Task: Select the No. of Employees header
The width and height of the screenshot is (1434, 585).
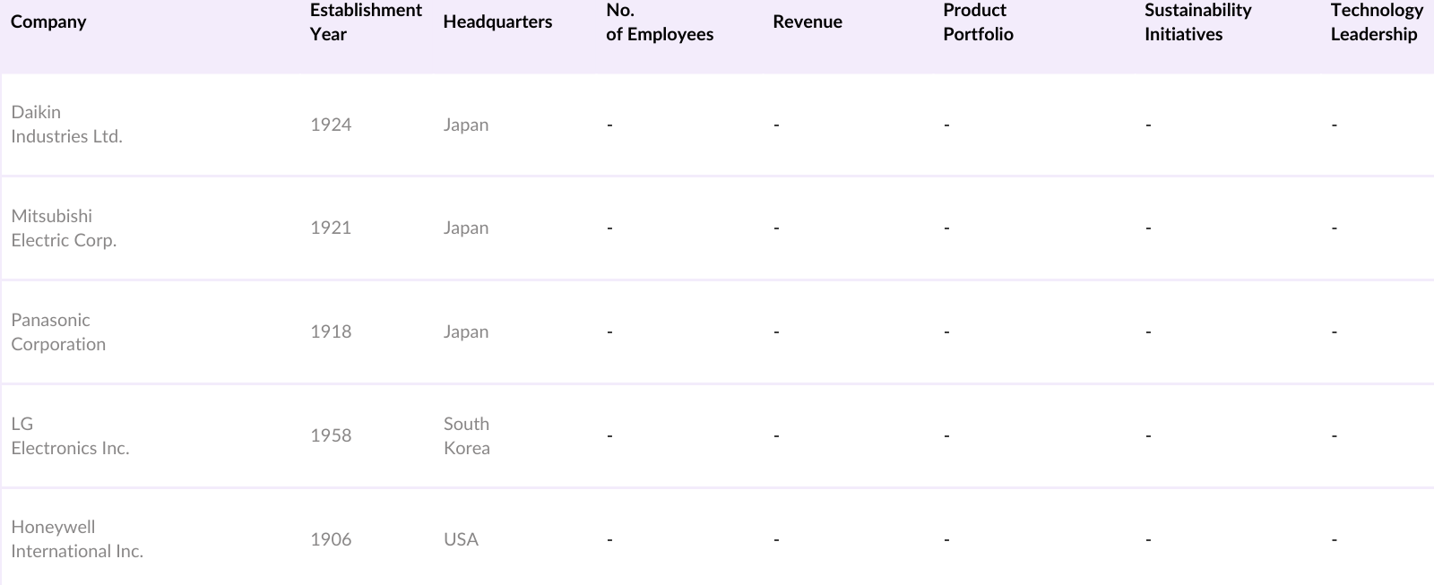Action: [x=660, y=22]
